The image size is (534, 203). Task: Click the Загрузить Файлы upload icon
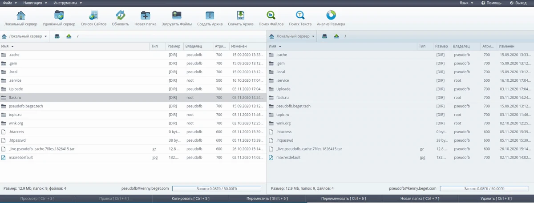click(x=177, y=16)
